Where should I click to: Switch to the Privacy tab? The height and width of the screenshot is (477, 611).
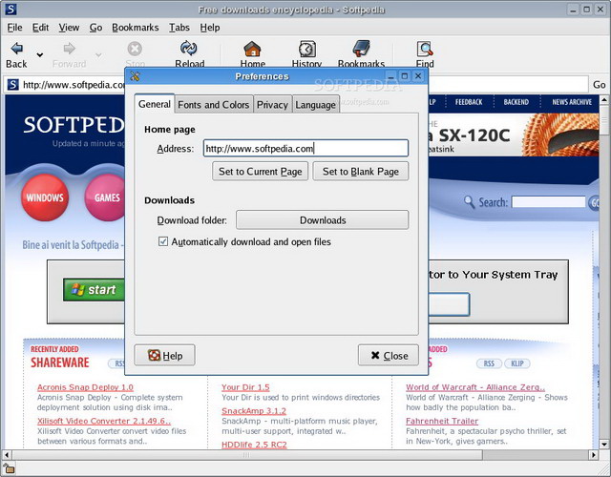tap(272, 105)
